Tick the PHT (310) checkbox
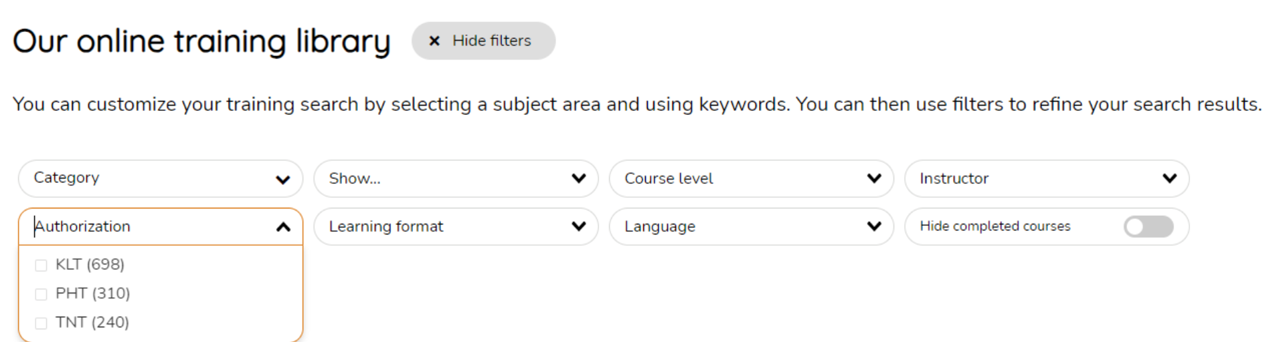Viewport: 1285px width, 342px height. (41, 294)
